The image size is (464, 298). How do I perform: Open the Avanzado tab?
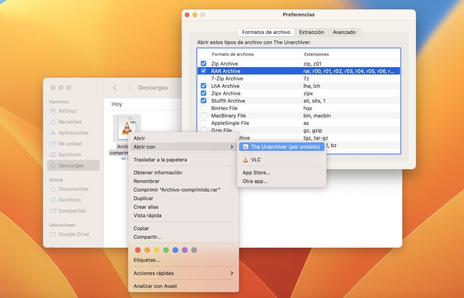pyautogui.click(x=344, y=33)
